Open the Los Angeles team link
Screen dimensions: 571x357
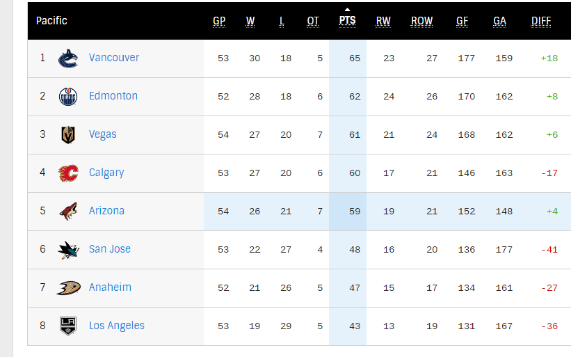(x=117, y=326)
